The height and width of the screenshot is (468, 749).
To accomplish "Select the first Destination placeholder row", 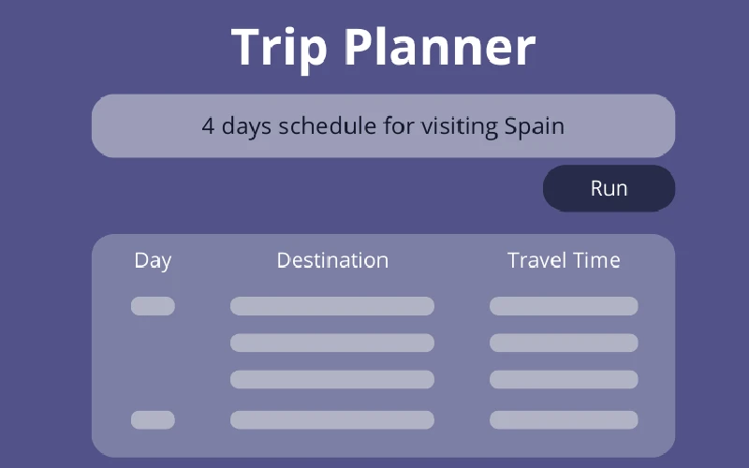I will (x=332, y=306).
